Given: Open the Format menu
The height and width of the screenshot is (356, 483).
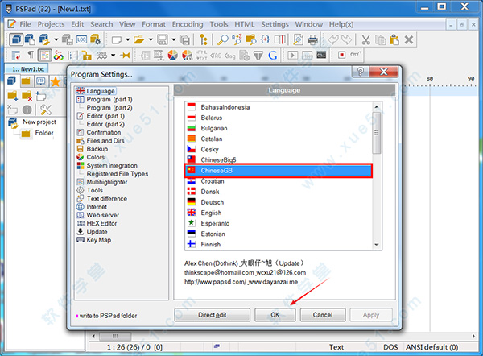Looking at the screenshot, I should tap(154, 24).
